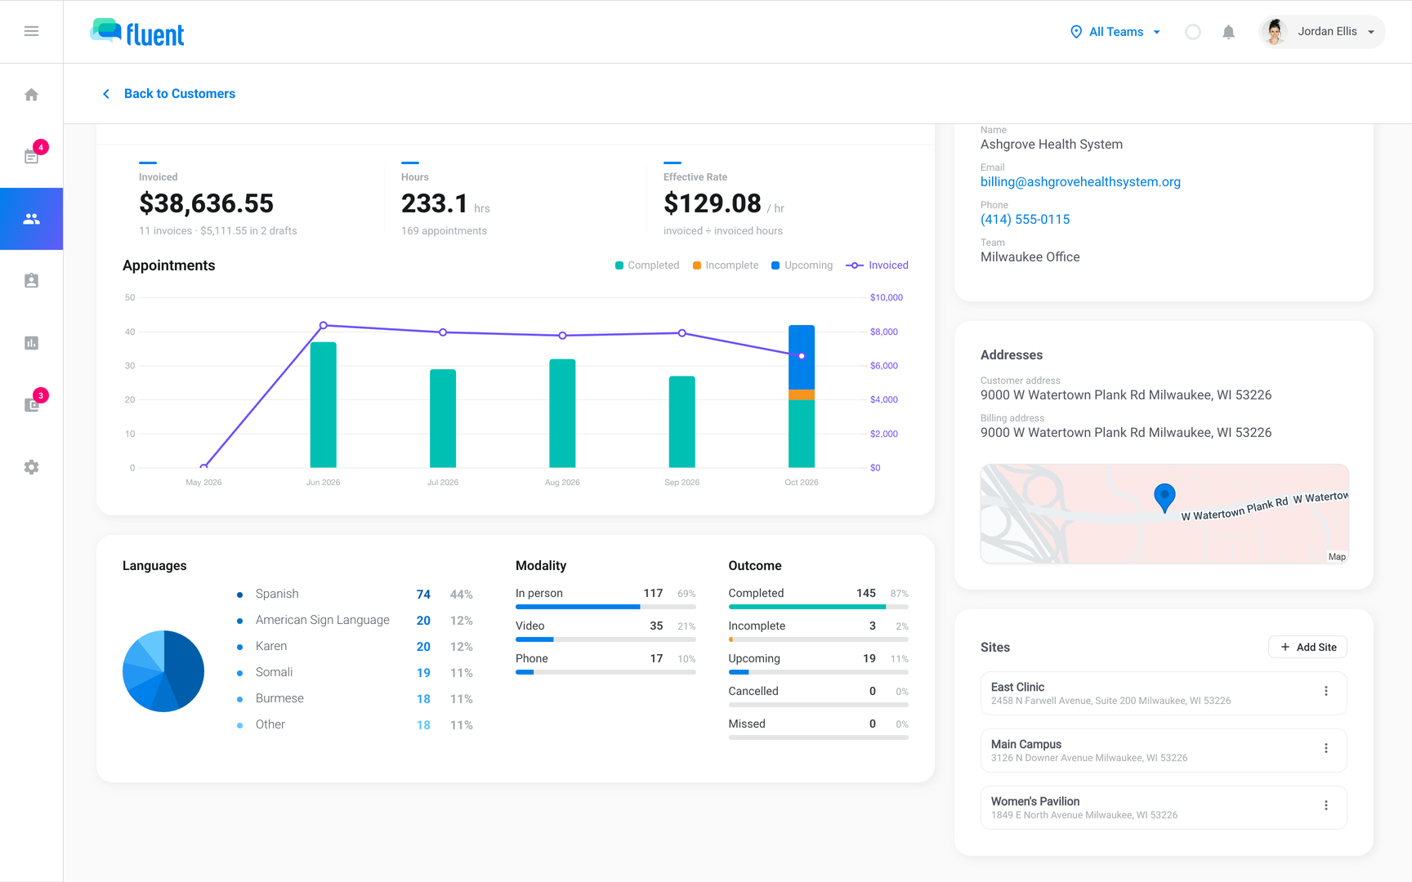Toggle Invoiced line in chart legend
The height and width of the screenshot is (882, 1412).
tap(877, 265)
